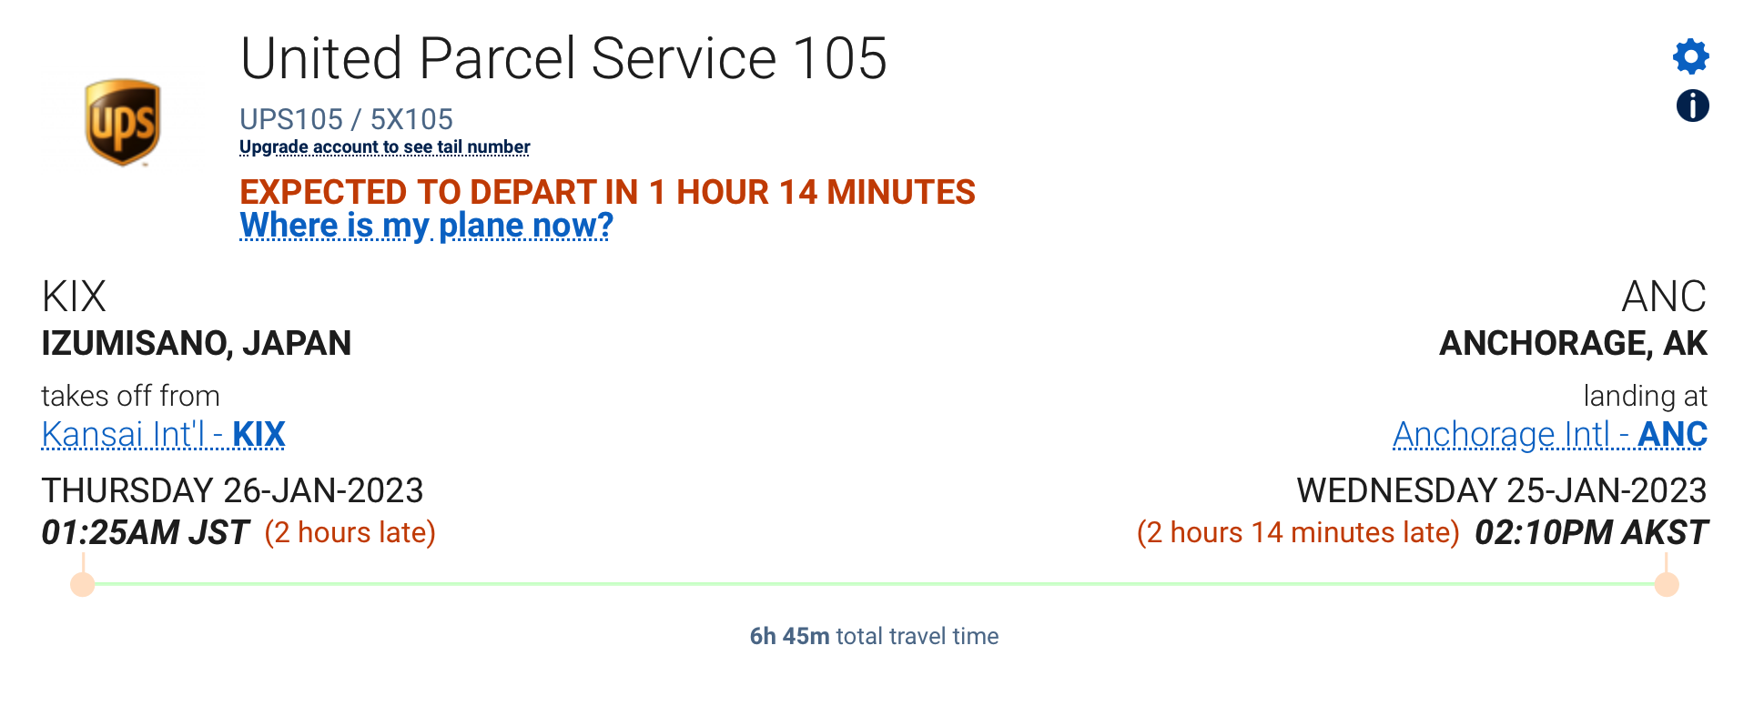
Task: Select the UPS105 / 5X105 flight code text
Action: click(346, 119)
